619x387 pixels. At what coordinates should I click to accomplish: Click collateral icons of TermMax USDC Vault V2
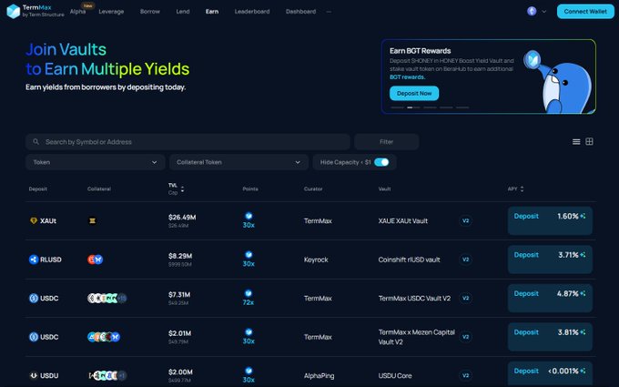click(107, 298)
